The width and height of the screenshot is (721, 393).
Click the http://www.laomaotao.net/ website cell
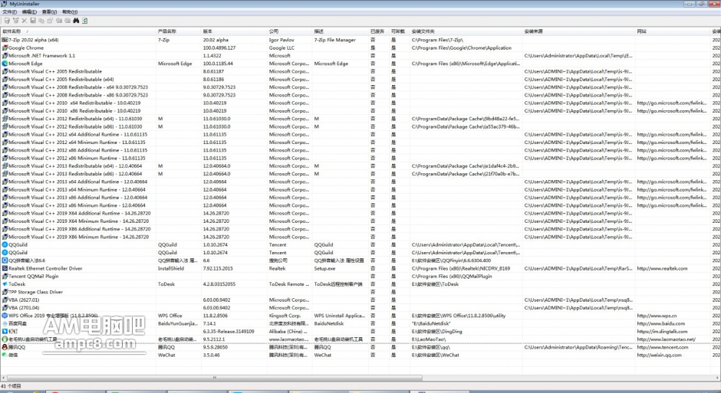[667, 339]
